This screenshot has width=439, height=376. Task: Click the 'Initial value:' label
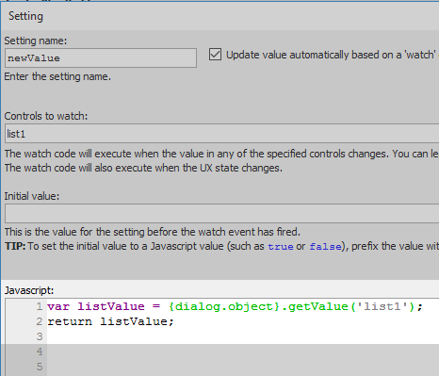pyautogui.click(x=32, y=196)
